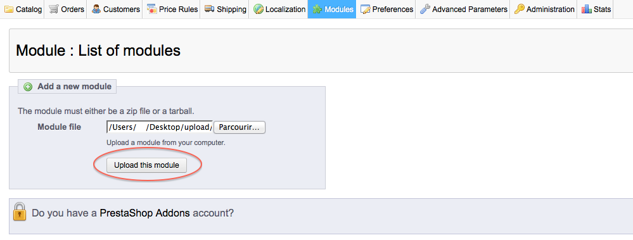The width and height of the screenshot is (633, 240).
Task: Click the Advanced Parameters wrench icon
Action: click(x=425, y=9)
